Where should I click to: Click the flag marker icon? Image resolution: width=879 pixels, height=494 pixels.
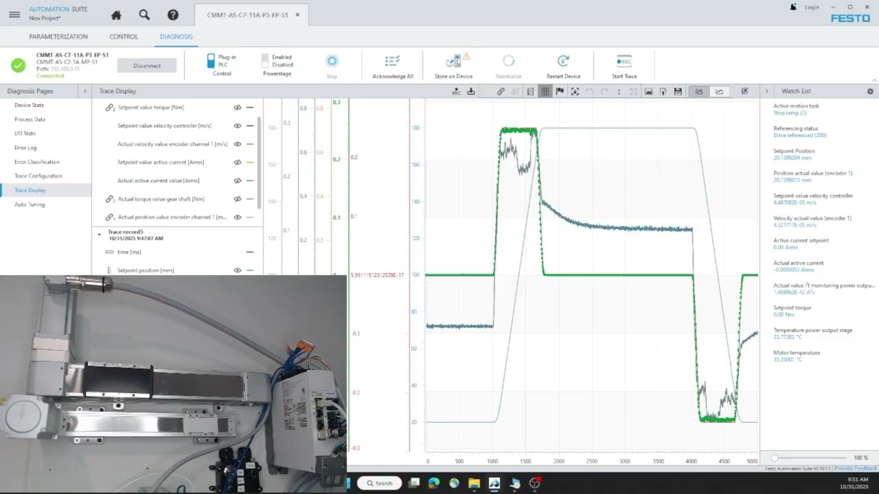560,91
